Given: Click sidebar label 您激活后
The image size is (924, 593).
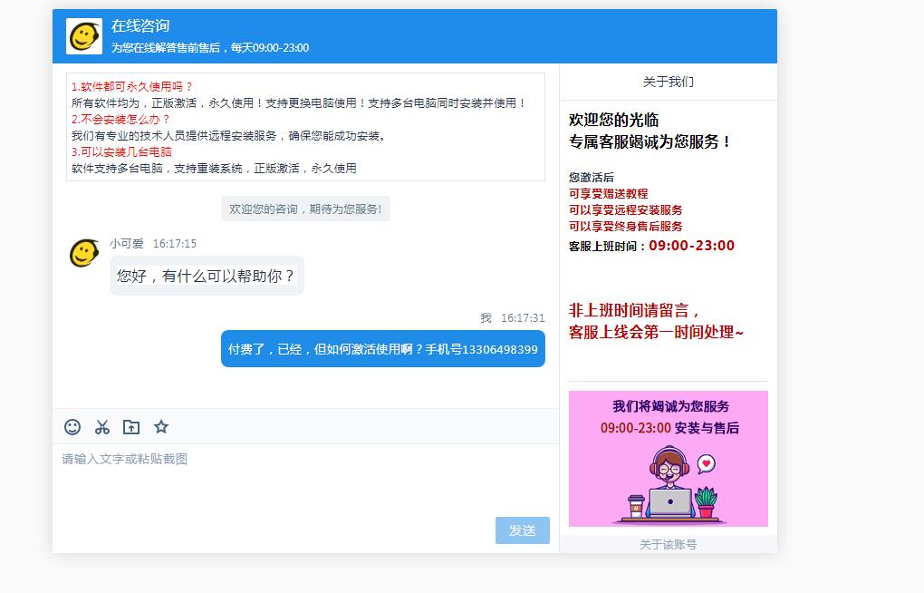Looking at the screenshot, I should tap(591, 178).
